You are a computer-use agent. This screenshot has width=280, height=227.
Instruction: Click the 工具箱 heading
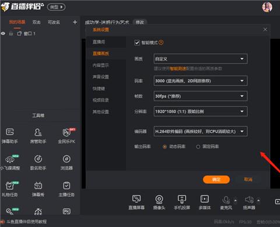38,116
